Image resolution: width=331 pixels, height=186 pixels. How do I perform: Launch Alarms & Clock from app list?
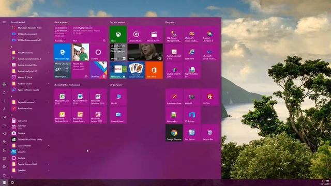(31, 77)
